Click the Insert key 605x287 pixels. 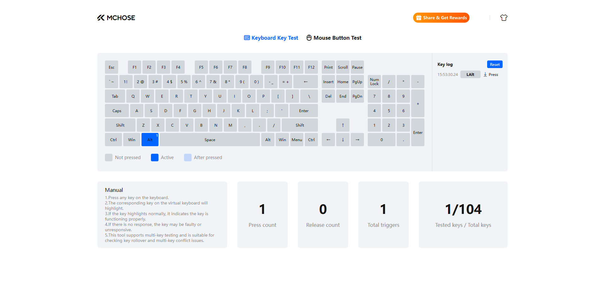click(x=328, y=82)
